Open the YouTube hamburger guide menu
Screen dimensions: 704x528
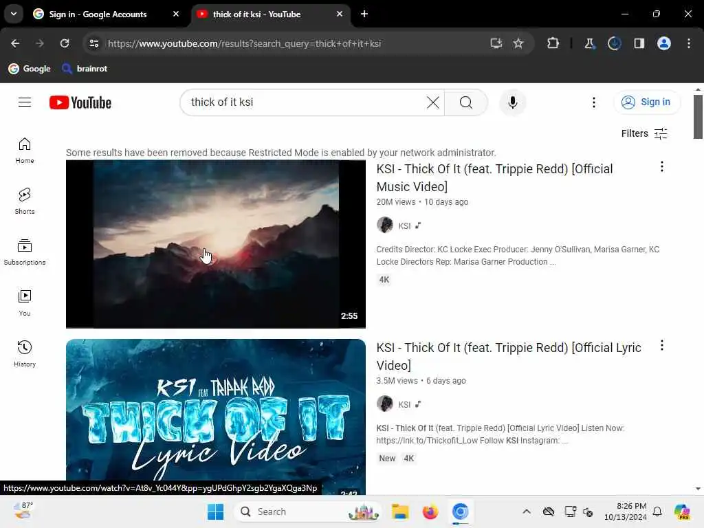[x=25, y=102]
